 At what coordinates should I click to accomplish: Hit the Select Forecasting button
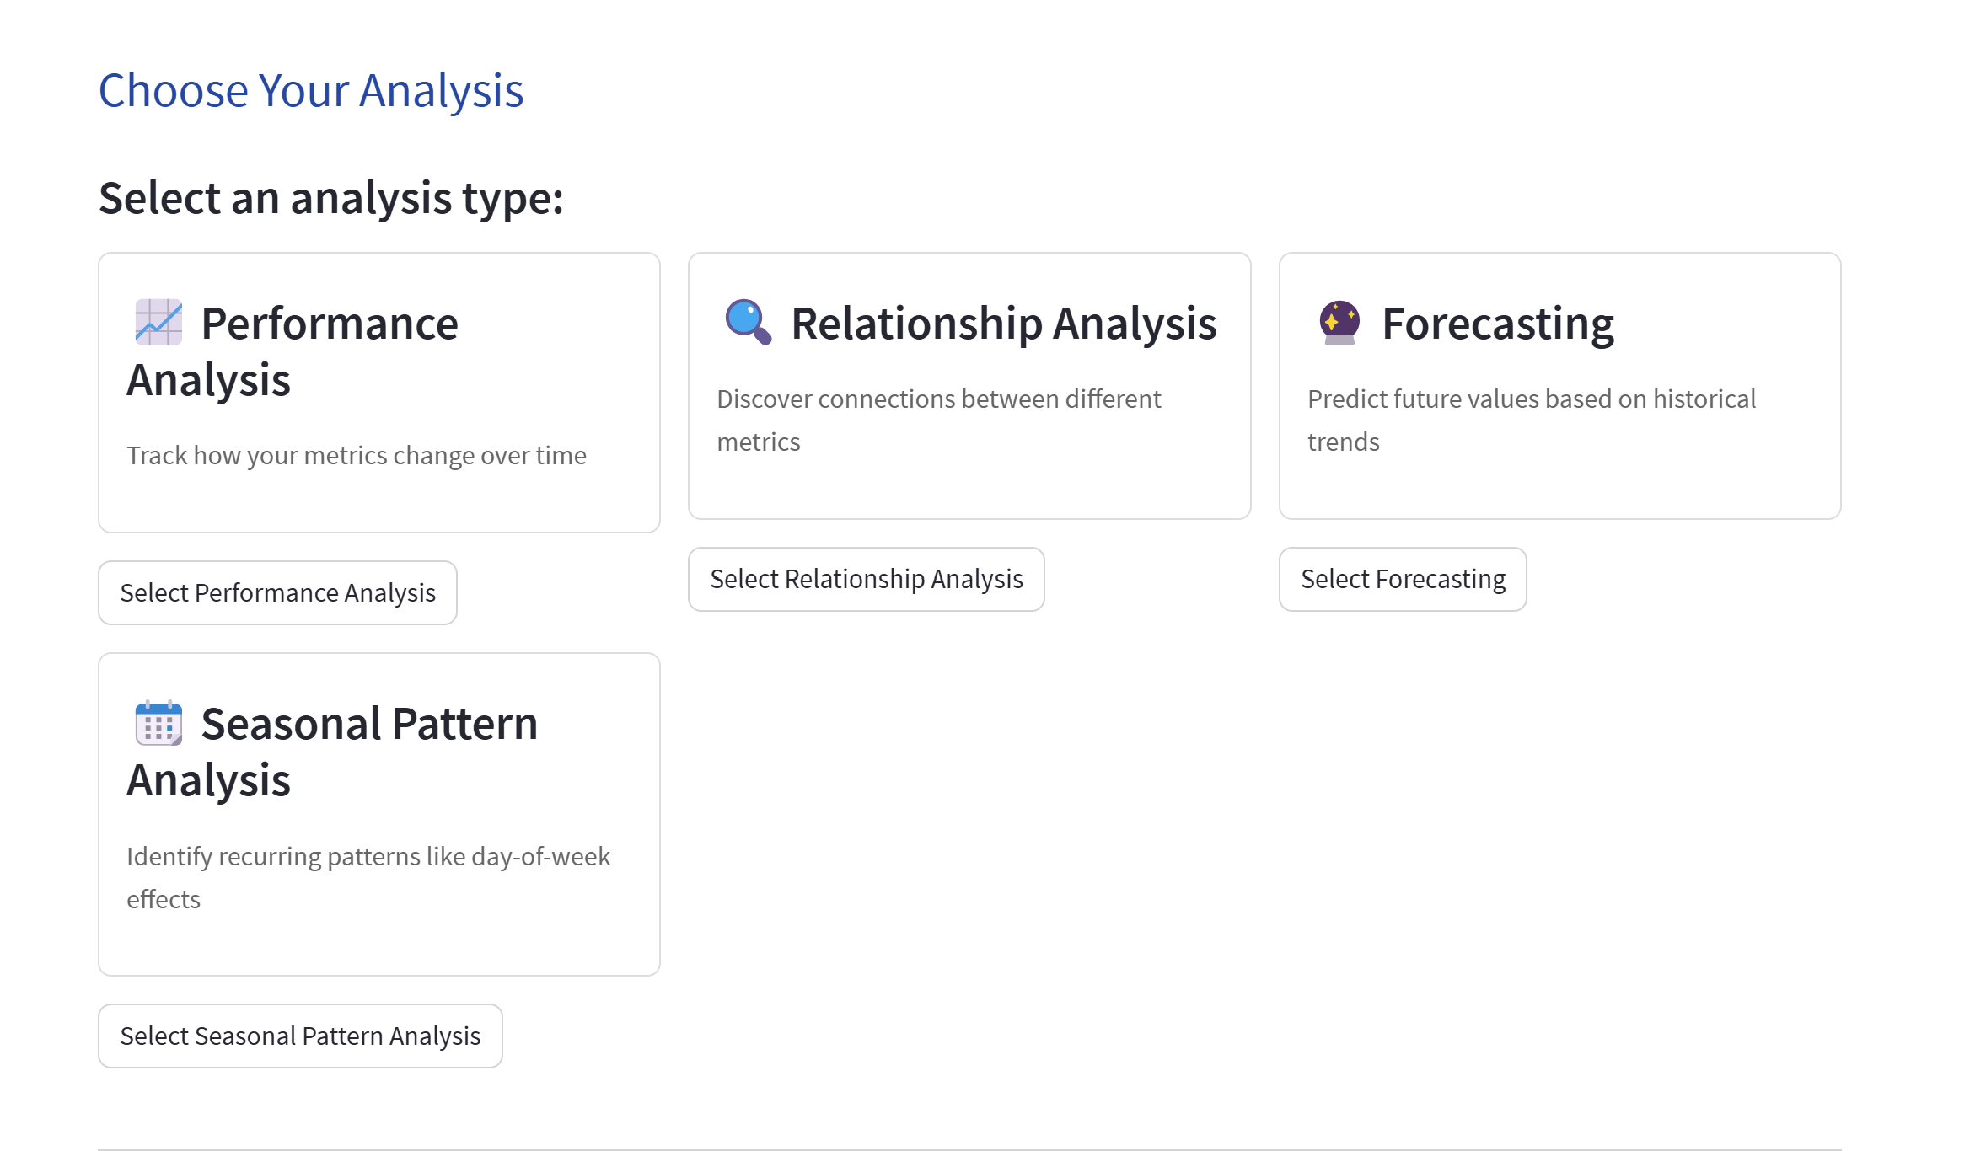point(1402,580)
